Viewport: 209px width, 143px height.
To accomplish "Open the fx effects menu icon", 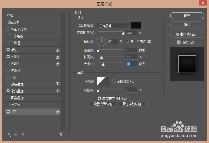I will click(9, 135).
